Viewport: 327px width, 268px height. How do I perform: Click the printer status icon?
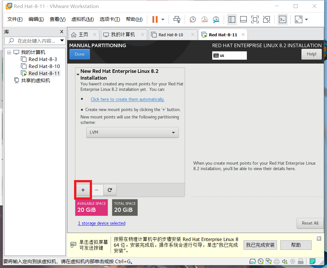point(277,261)
